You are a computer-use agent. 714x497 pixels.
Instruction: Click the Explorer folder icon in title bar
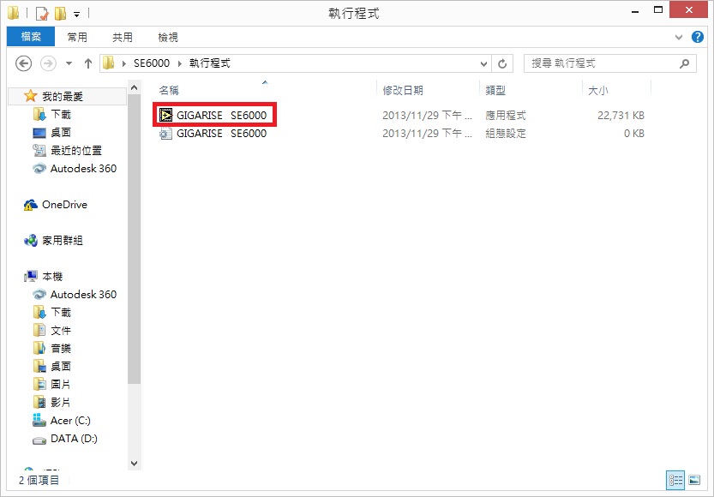click(13, 13)
